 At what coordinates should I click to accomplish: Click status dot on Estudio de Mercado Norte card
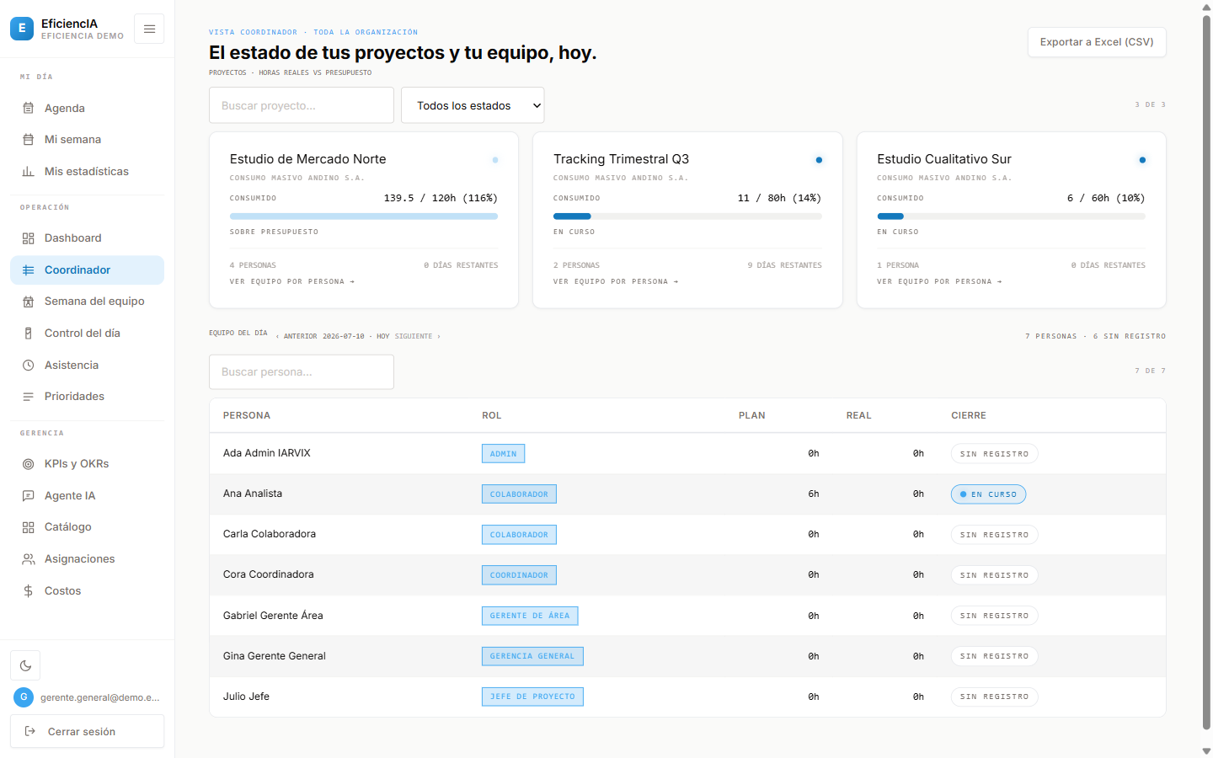(x=495, y=160)
